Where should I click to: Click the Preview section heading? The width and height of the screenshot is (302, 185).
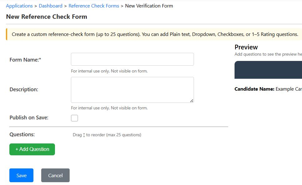pyautogui.click(x=246, y=47)
